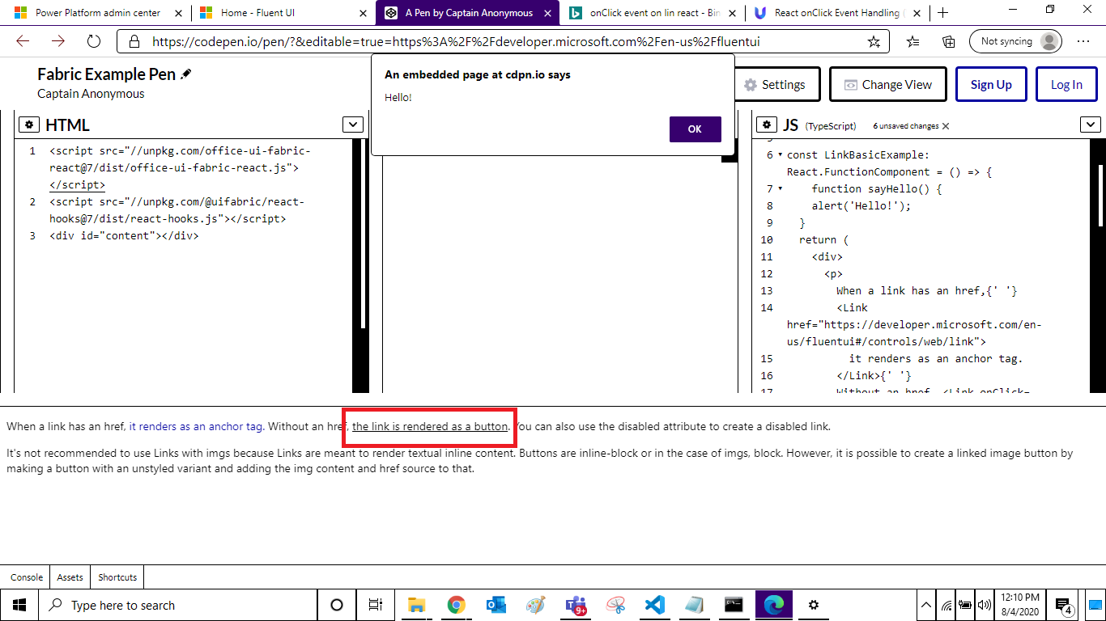Open the 'it renders as an anchor tag' link
The height and width of the screenshot is (621, 1106).
point(194,426)
